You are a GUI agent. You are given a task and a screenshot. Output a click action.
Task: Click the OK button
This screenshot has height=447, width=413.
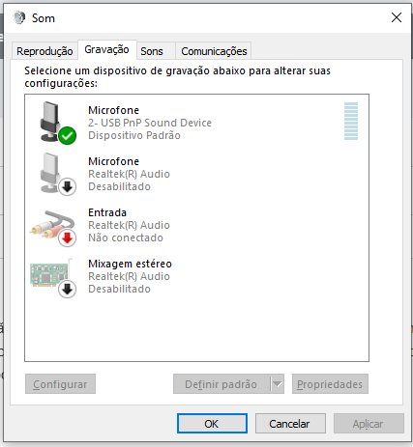[212, 424]
